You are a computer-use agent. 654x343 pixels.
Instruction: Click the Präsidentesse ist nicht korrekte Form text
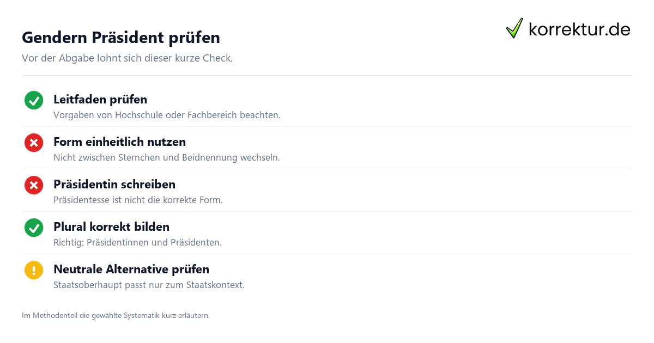pos(138,200)
